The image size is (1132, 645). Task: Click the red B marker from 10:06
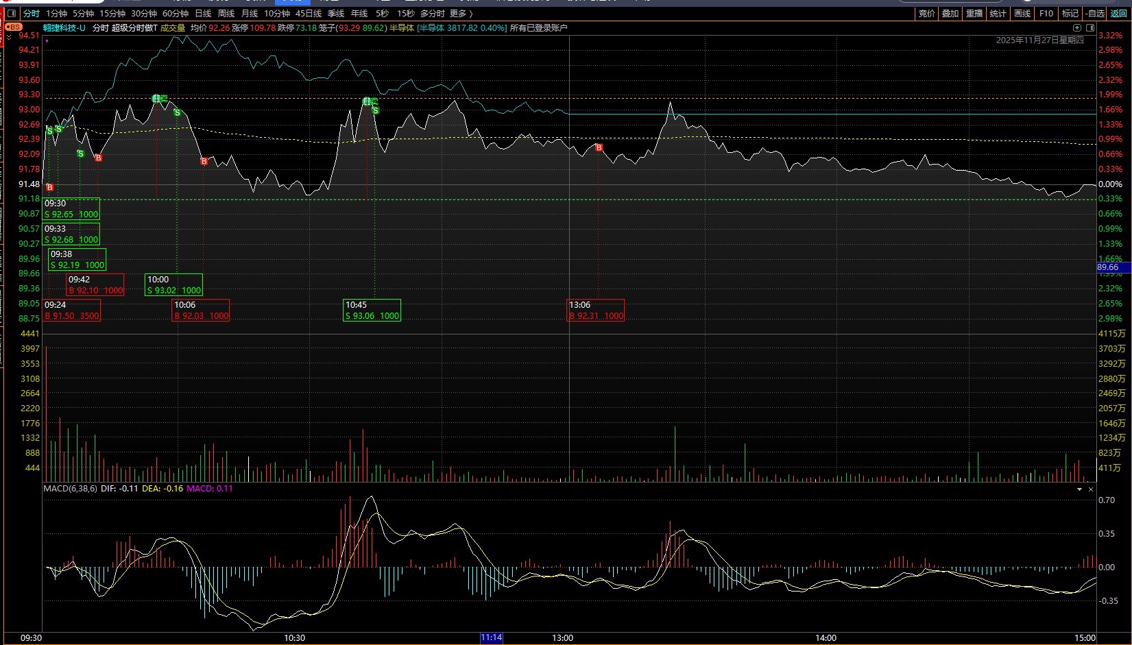pos(204,161)
